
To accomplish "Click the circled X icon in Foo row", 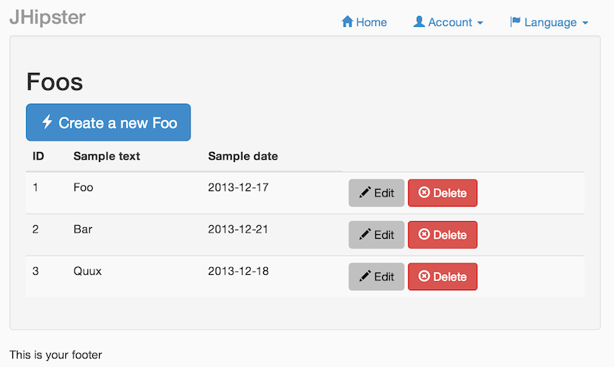I will point(424,193).
